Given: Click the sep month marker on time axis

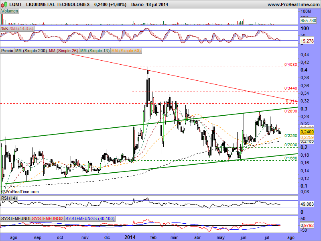Looking at the screenshot, I should 38,237.
